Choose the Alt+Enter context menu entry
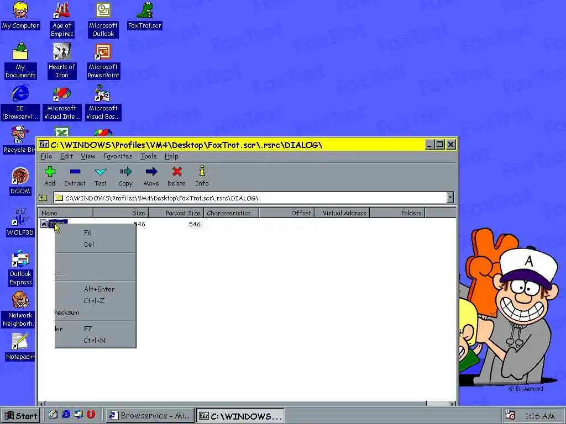The width and height of the screenshot is (566, 424). [95, 289]
